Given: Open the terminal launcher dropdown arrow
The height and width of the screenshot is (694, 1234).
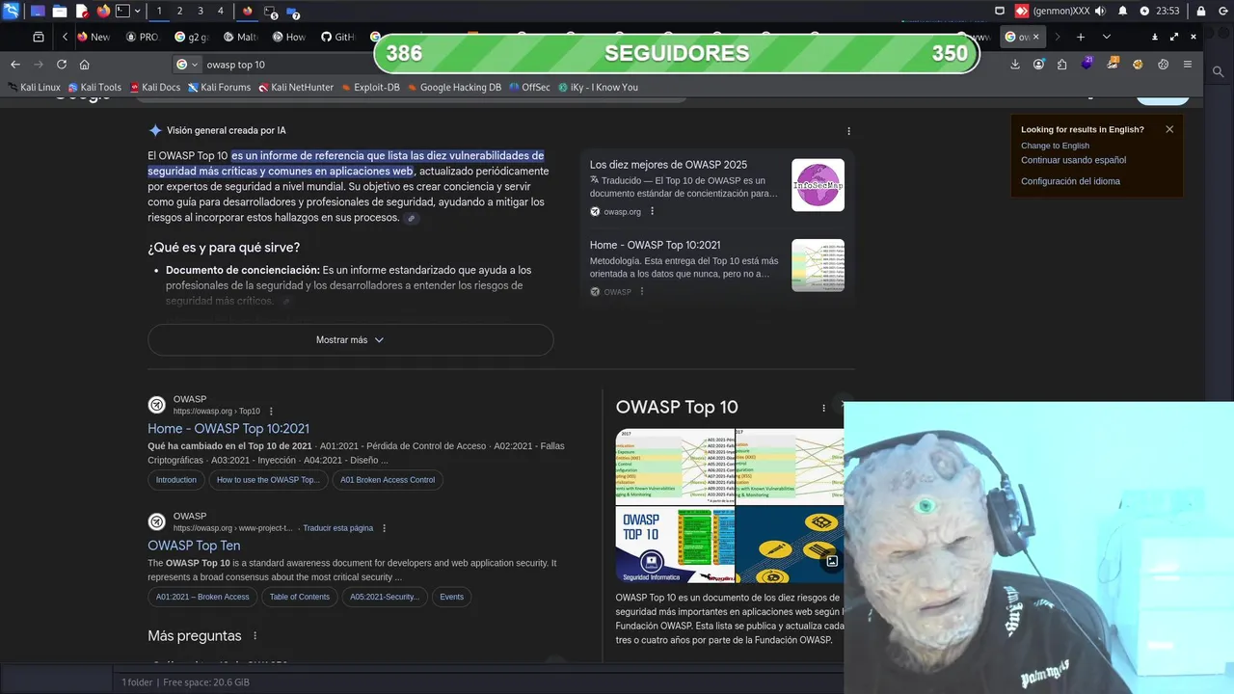Looking at the screenshot, I should coord(138,11).
